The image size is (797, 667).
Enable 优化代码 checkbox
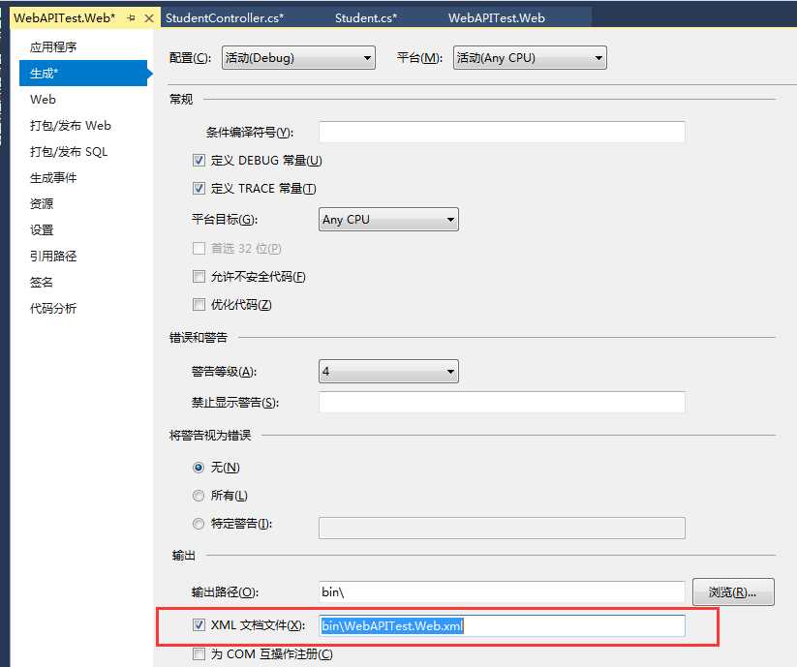pyautogui.click(x=199, y=304)
